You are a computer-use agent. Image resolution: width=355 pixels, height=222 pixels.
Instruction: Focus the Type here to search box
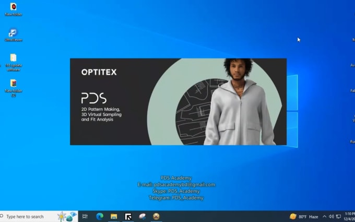click(x=39, y=217)
